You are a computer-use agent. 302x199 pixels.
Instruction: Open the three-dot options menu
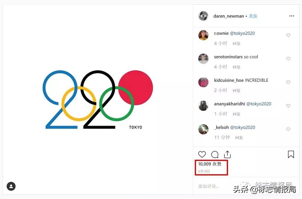291,16
